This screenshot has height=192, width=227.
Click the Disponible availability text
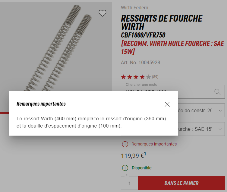[x=141, y=168]
